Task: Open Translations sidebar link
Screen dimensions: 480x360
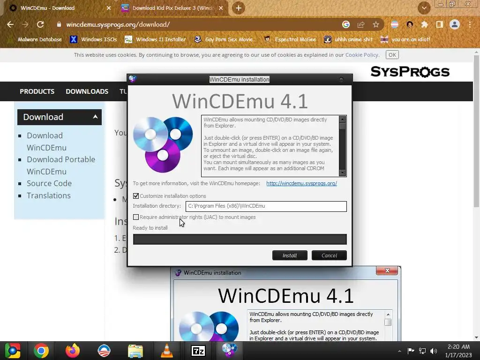Action: [x=49, y=195]
